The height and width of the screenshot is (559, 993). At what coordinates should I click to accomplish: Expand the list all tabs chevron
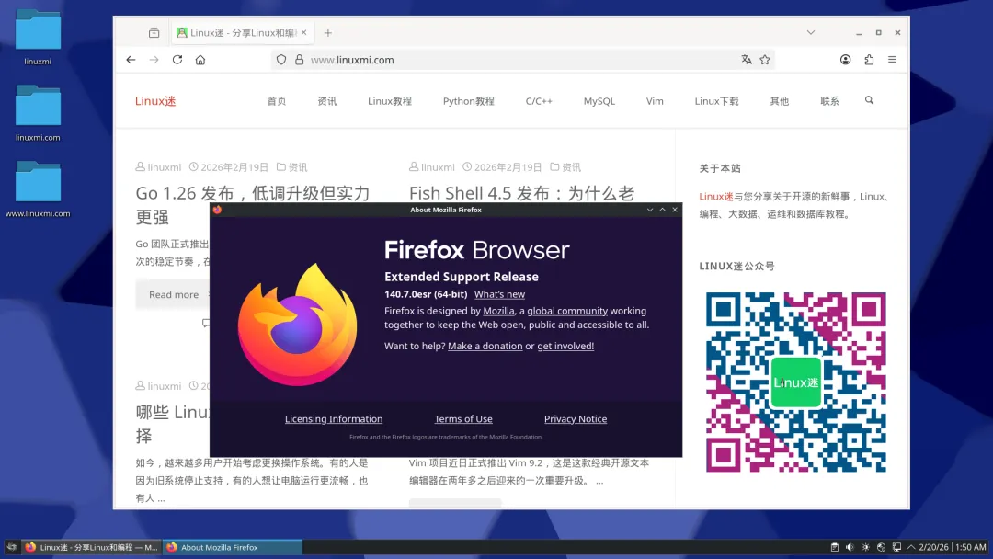(811, 32)
